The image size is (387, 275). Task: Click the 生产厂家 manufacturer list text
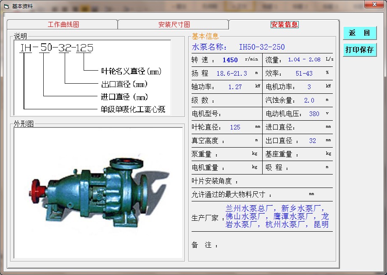pyautogui.click(x=277, y=217)
